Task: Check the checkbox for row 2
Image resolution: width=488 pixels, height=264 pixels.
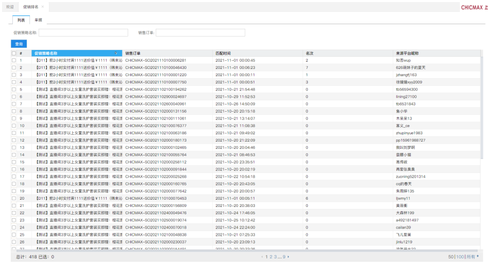Action: [14, 67]
